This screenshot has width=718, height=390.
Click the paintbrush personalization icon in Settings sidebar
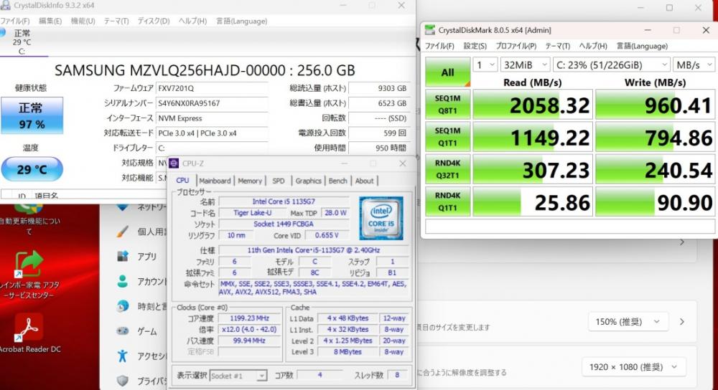(x=122, y=232)
